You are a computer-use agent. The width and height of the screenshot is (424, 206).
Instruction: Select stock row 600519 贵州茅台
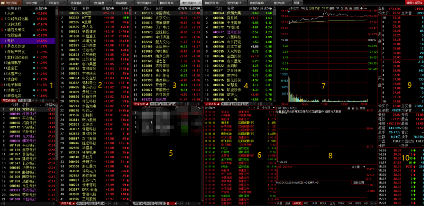tap(166, 75)
